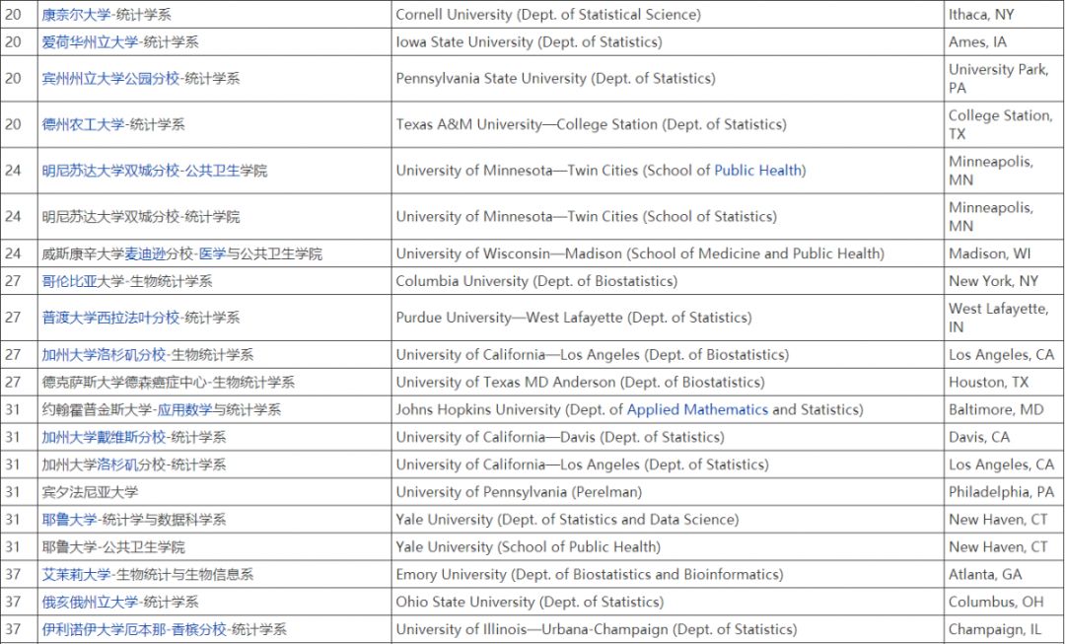Select Cornell University (Dept. of Statistical Science) cell
This screenshot has width=1065, height=644.
(667, 14)
